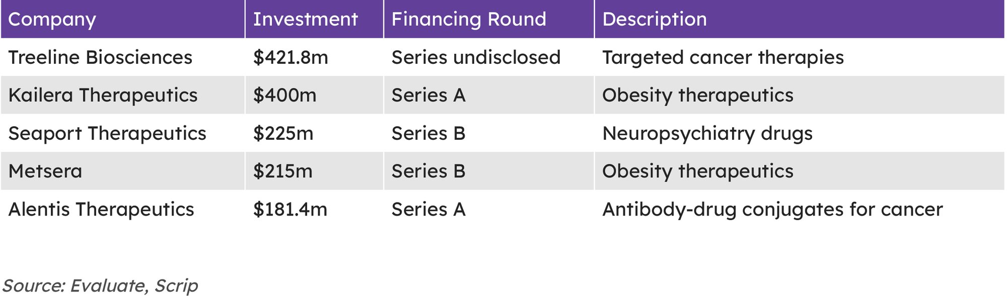Click the Company column header
The width and height of the screenshot is (1007, 296).
point(52,20)
